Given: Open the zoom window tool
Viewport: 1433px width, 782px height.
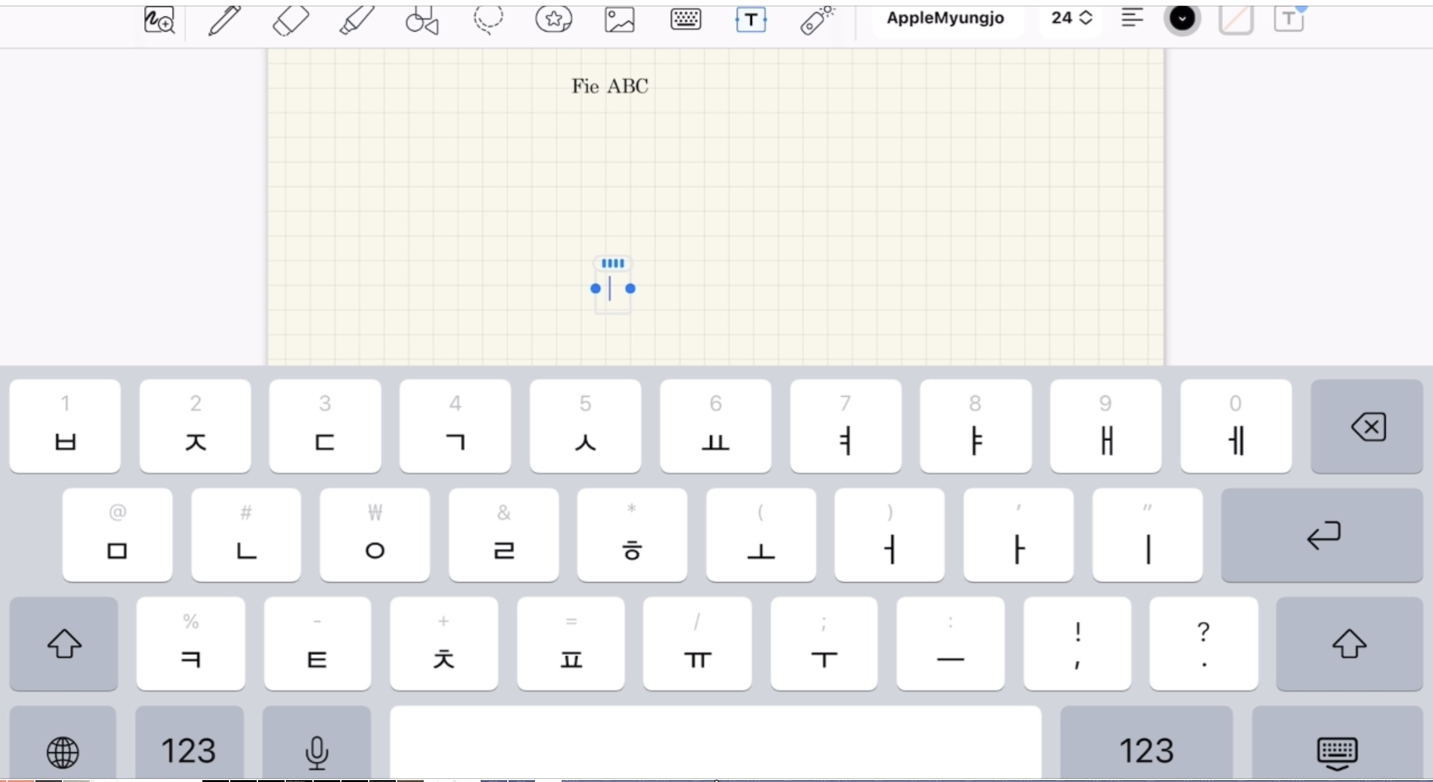Looking at the screenshot, I should pyautogui.click(x=159, y=20).
